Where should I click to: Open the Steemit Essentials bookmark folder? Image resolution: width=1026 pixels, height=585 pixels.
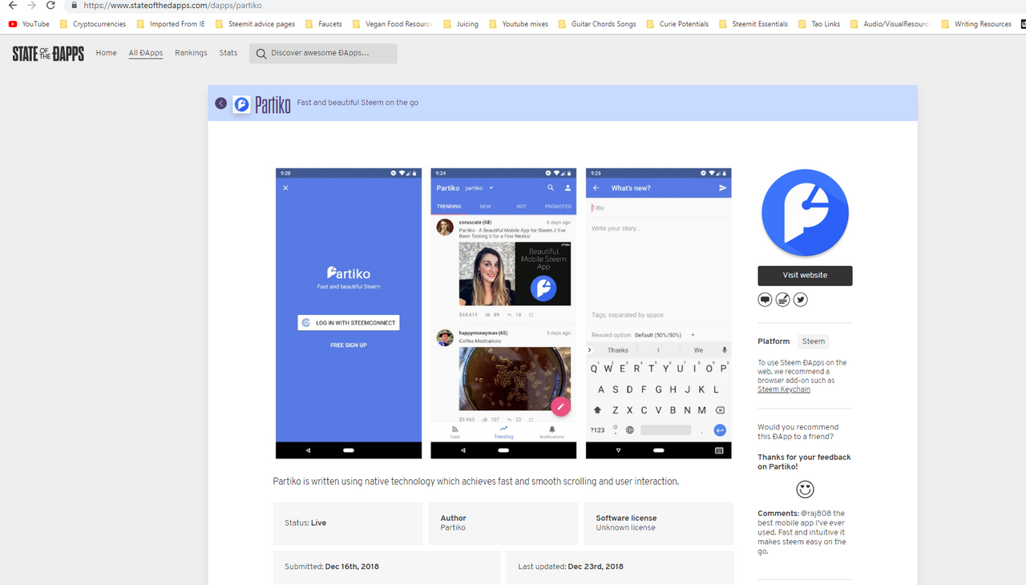(x=753, y=24)
